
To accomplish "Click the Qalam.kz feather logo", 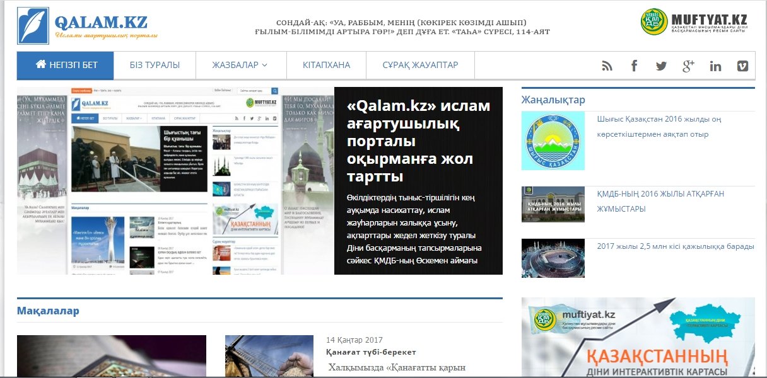I will (x=88, y=25).
